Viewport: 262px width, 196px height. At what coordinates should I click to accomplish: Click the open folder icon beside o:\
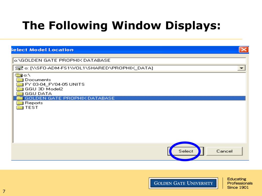(x=18, y=75)
